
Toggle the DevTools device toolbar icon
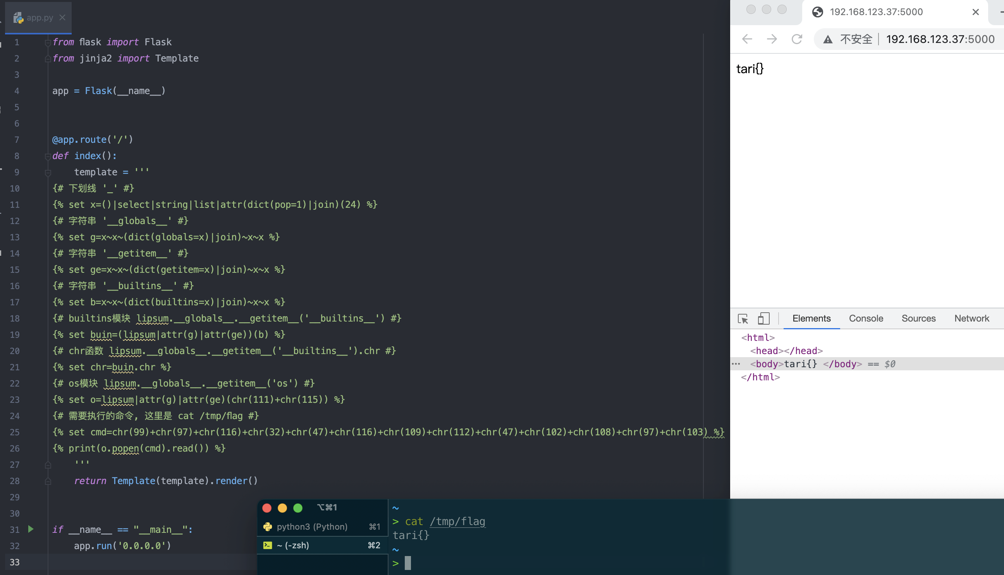[x=763, y=319]
